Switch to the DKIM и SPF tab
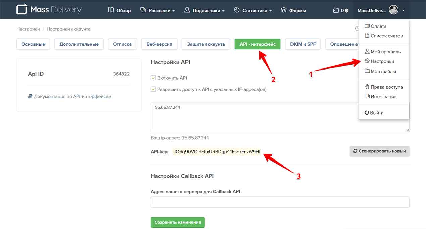 (303, 44)
